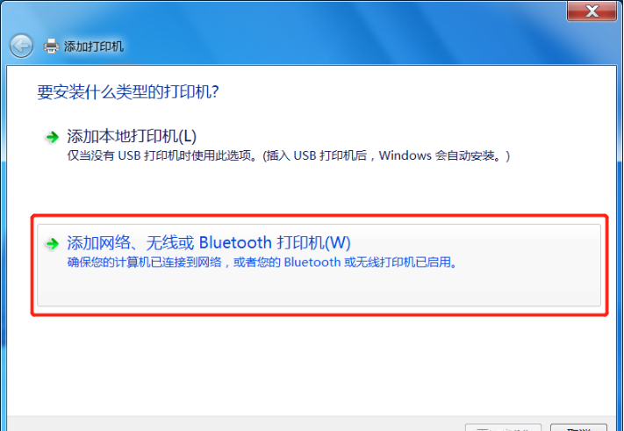Click the green arrow for the Bluetooth printer option
The image size is (624, 431).
pyautogui.click(x=52, y=243)
